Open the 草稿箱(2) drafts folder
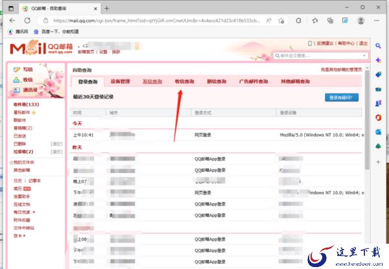 click(23, 128)
